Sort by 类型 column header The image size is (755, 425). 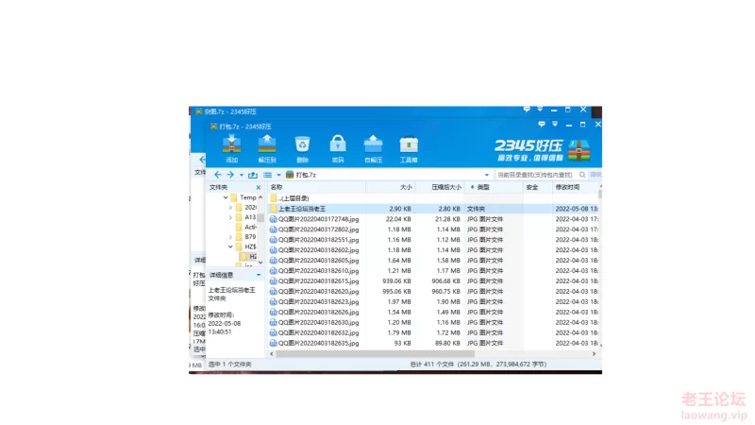[494, 187]
